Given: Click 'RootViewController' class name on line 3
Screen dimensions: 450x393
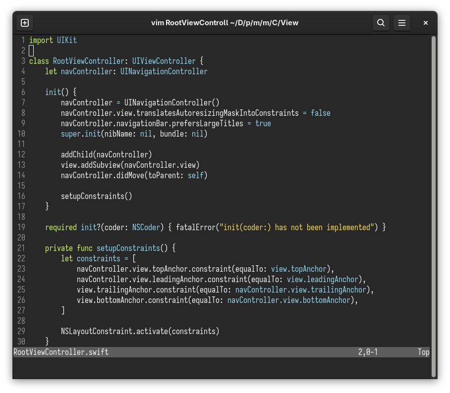Looking at the screenshot, I should pyautogui.click(x=88, y=61).
